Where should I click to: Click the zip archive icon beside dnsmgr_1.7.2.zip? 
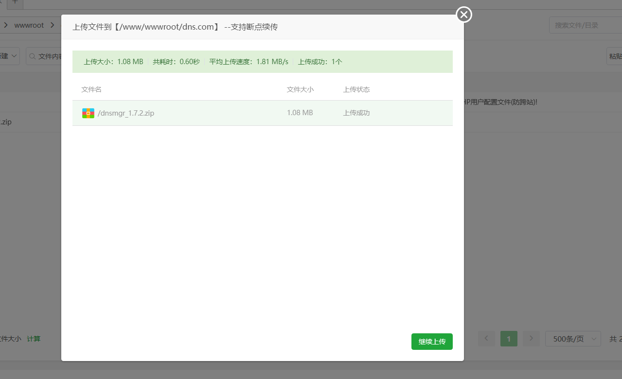88,113
